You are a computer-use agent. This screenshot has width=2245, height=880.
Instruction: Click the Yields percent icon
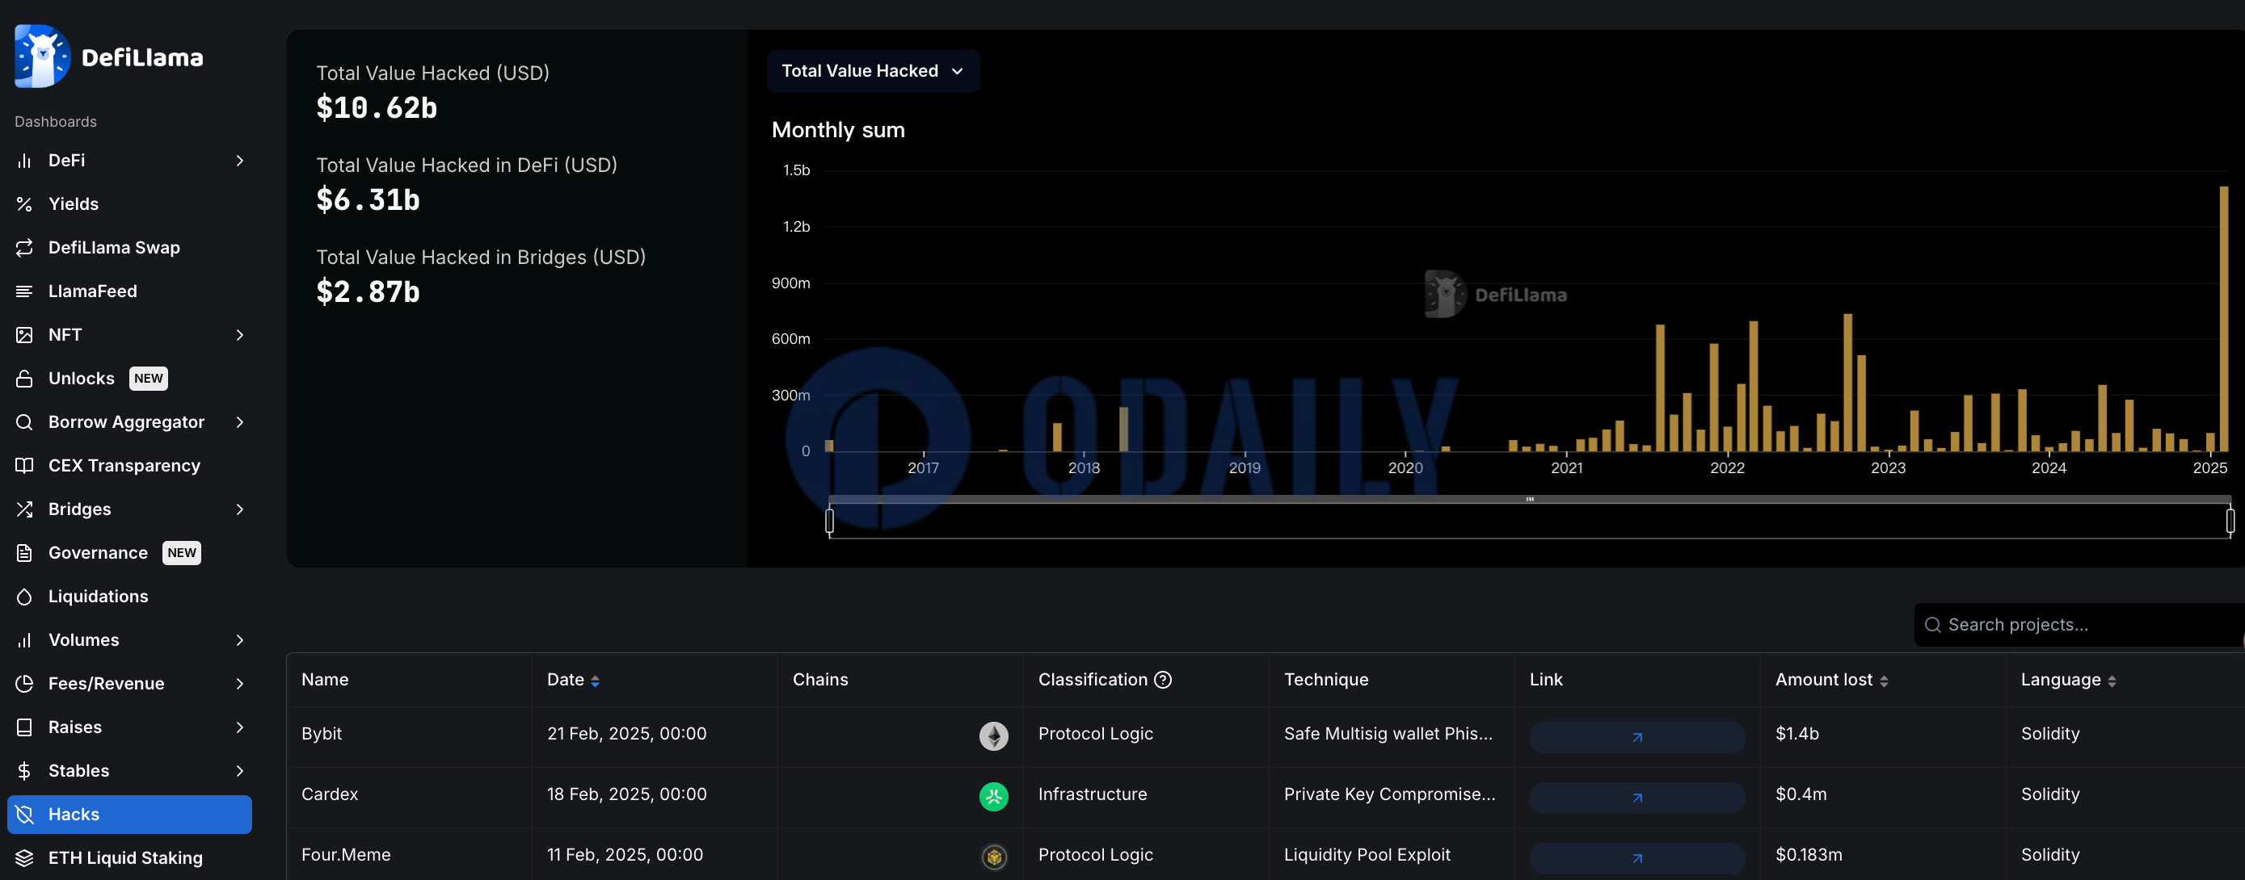[24, 203]
